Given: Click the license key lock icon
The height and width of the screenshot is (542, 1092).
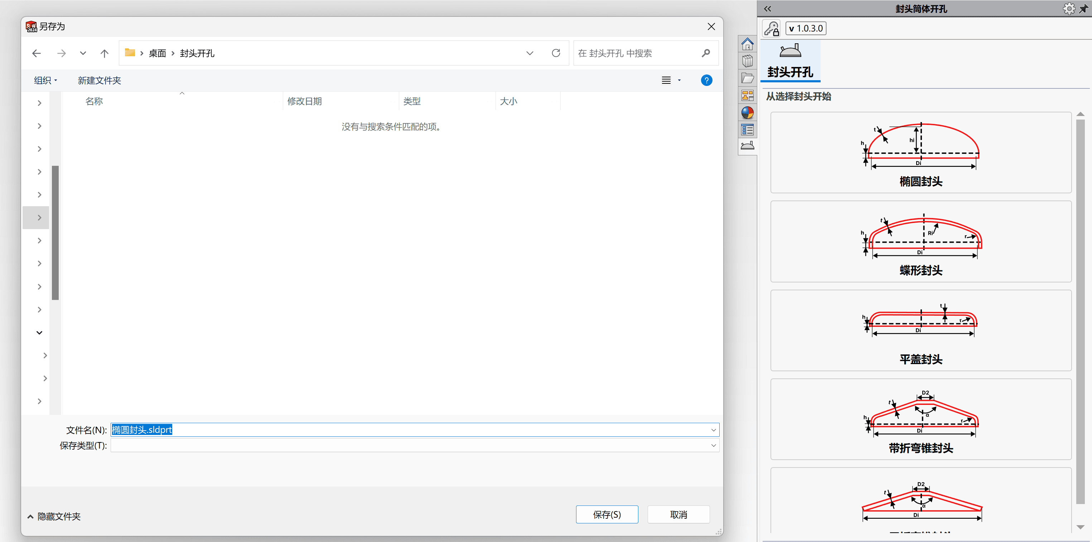Looking at the screenshot, I should tap(771, 28).
